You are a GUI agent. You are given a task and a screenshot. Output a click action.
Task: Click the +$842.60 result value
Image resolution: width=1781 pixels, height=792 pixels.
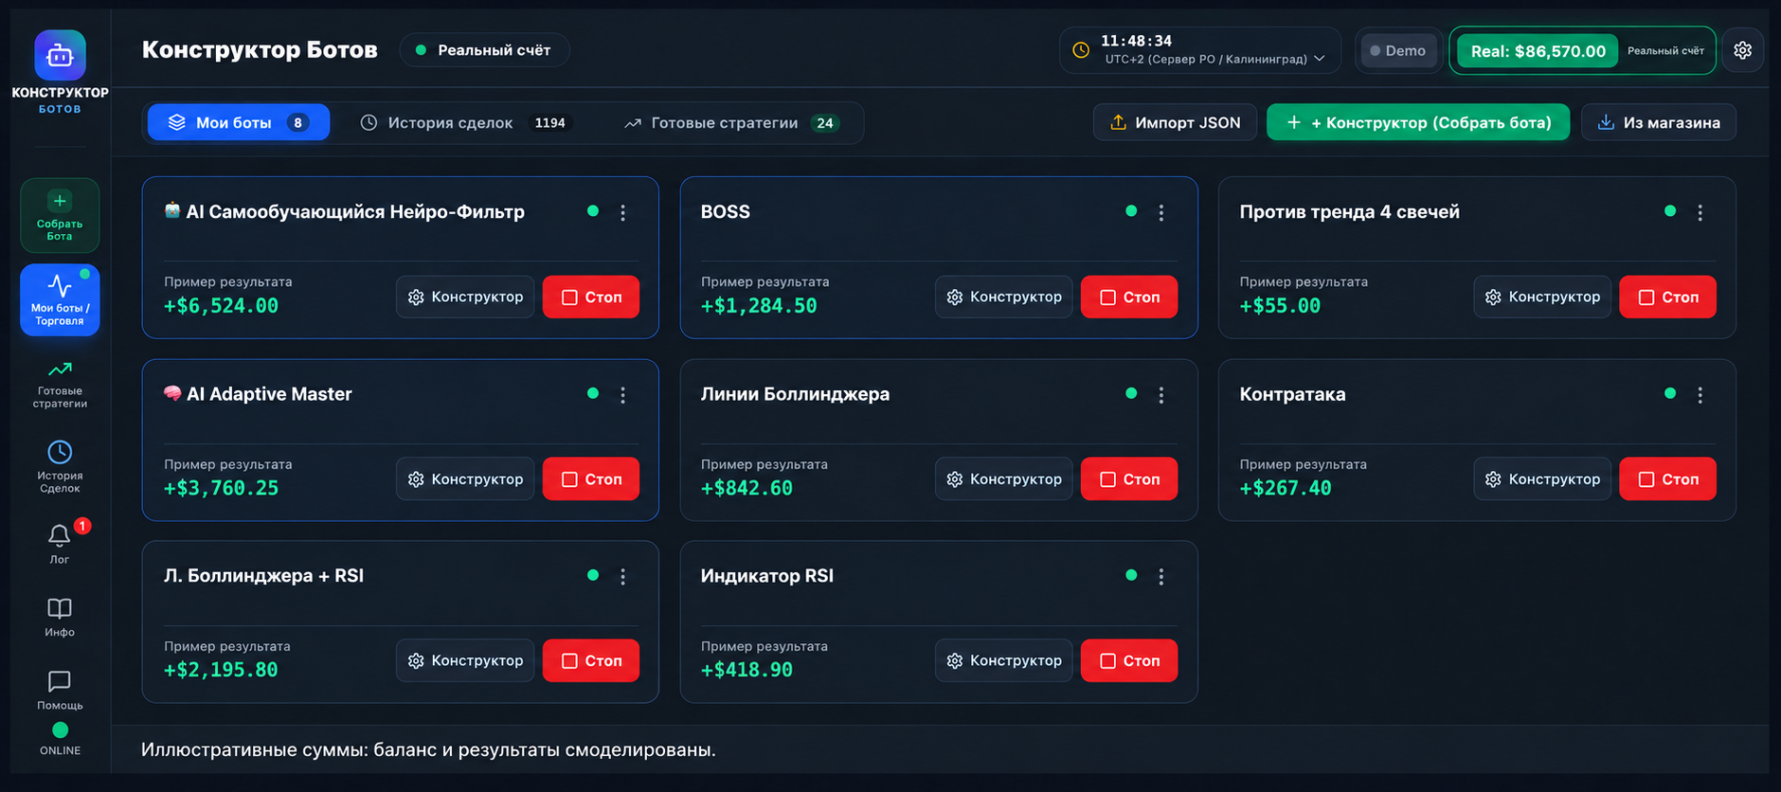coord(747,488)
